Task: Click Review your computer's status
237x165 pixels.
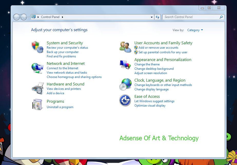Action: 67,48
